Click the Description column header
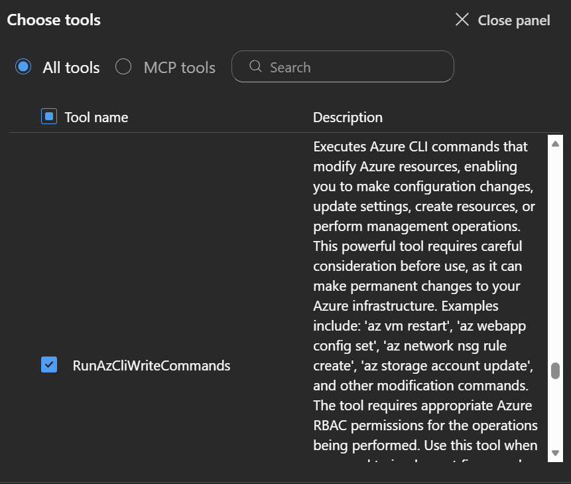The height and width of the screenshot is (484, 571). [x=348, y=118]
